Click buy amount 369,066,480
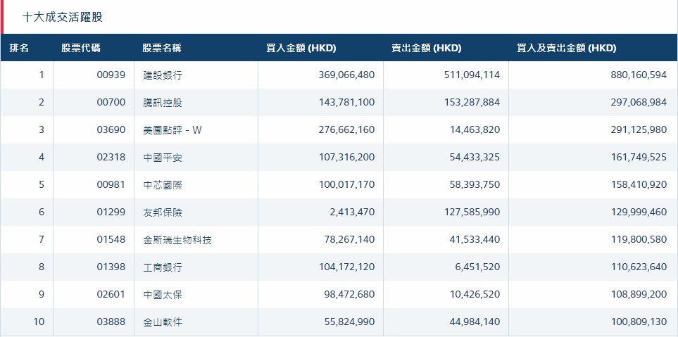678x337 pixels. point(347,75)
